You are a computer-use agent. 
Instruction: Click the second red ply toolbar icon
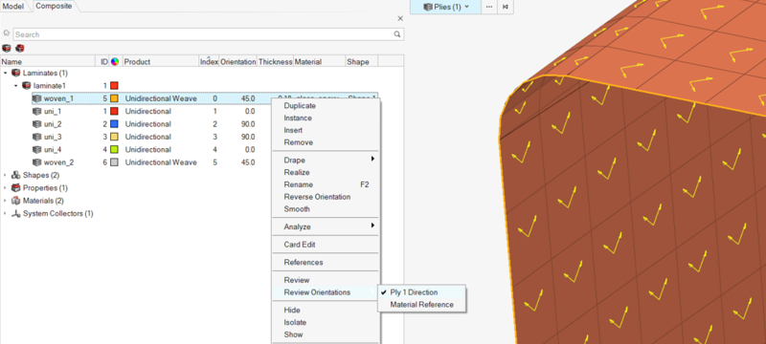pos(19,48)
